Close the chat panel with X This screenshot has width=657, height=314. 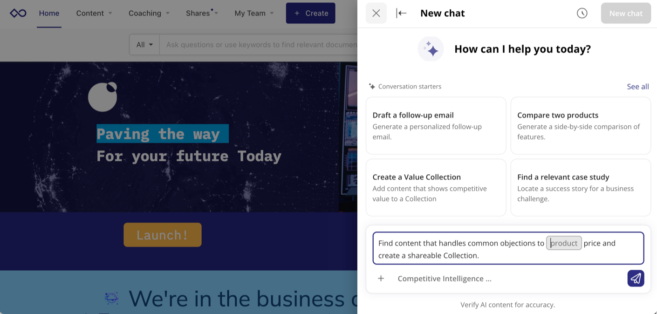point(376,13)
